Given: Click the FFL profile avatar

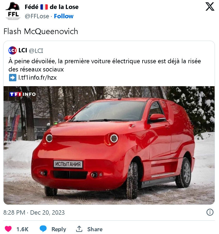Looking at the screenshot, I should (x=13, y=11).
